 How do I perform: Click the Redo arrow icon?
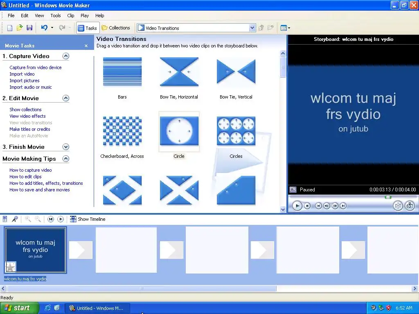click(62, 27)
